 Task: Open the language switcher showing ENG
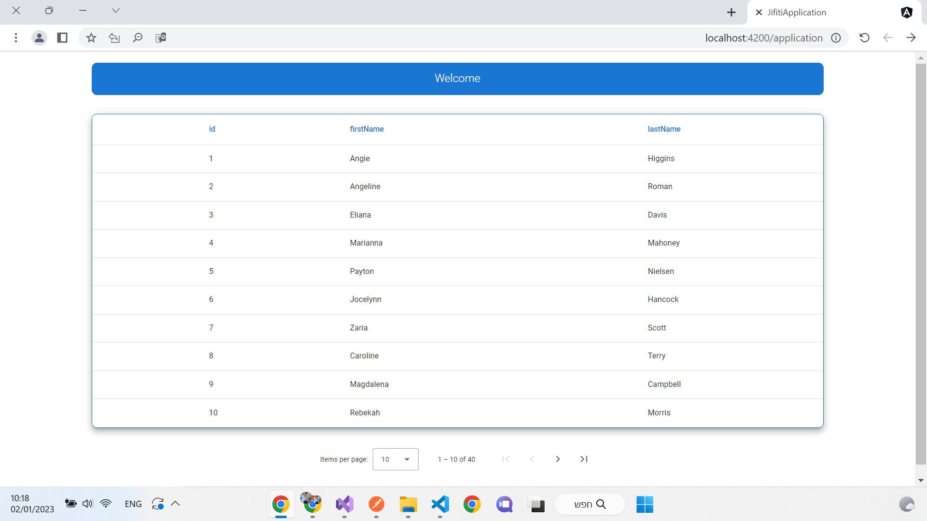[133, 504]
